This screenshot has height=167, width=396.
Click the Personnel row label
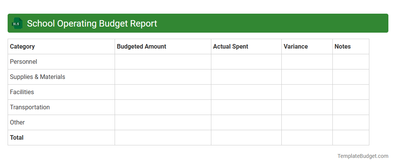click(x=24, y=62)
